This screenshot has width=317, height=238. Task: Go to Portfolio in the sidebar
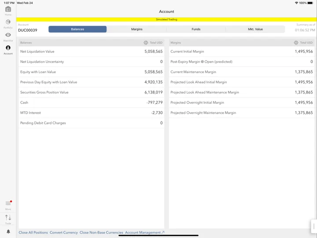point(8,22)
